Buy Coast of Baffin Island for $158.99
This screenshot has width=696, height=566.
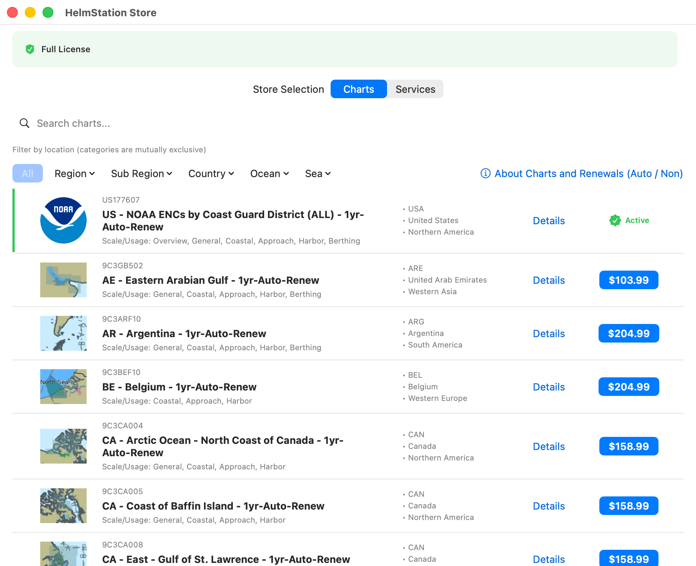(629, 506)
